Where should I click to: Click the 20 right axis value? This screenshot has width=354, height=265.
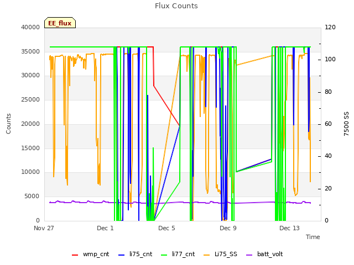tap(328, 189)
